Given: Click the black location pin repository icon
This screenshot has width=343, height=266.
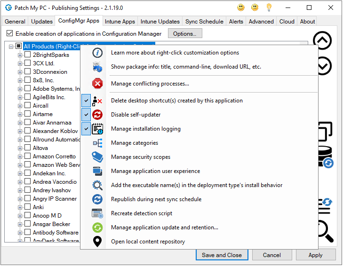Looking at the screenshot, I should pyautogui.click(x=97, y=242).
